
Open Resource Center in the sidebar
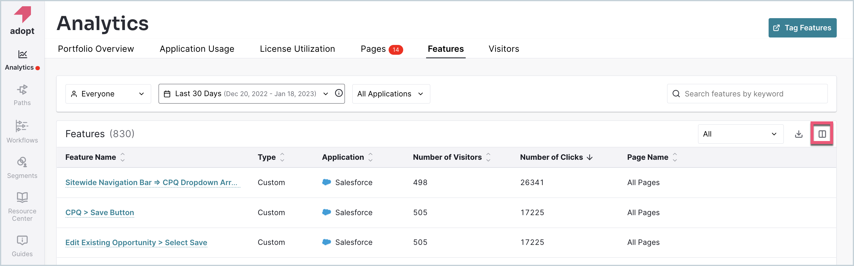pos(22,206)
